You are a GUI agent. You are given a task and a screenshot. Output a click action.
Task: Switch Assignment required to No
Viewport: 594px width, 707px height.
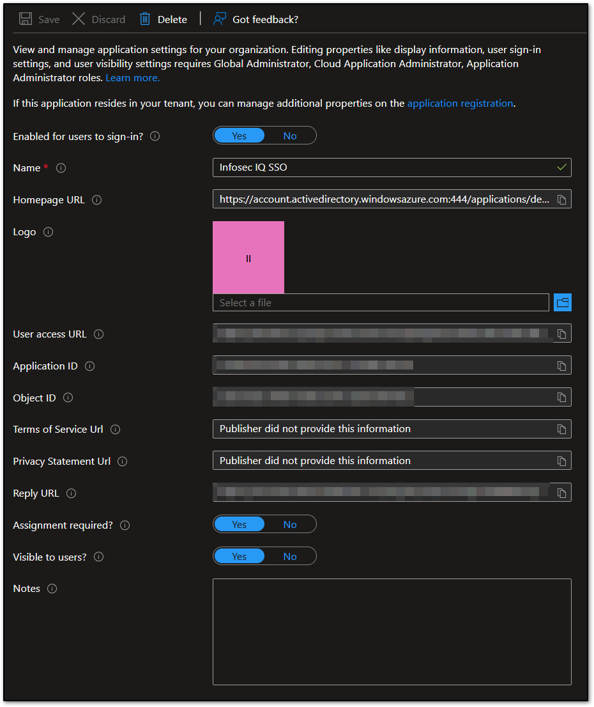pos(290,524)
